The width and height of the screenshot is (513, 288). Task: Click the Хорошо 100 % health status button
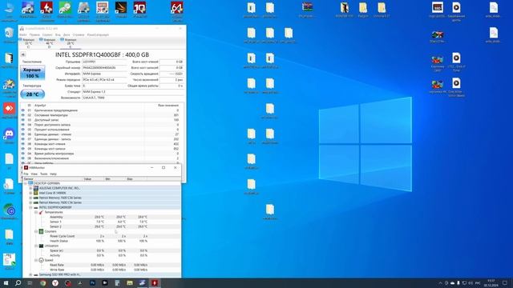pos(32,73)
